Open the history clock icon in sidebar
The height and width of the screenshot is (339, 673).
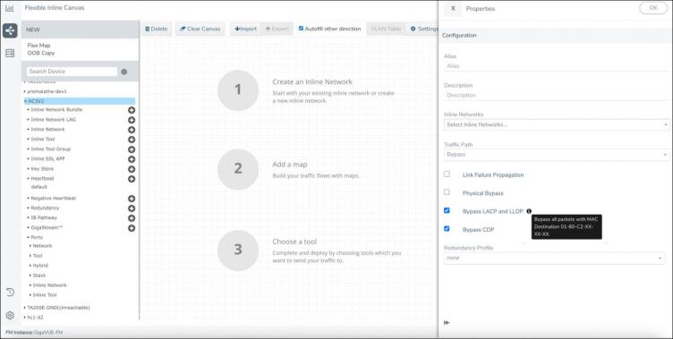(10, 292)
